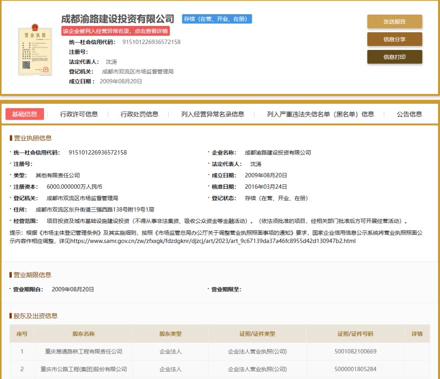440x379 pixels.
Task: Click the 登记状态 value 存续（在营、开业、在册）
Action: pyautogui.click(x=276, y=198)
